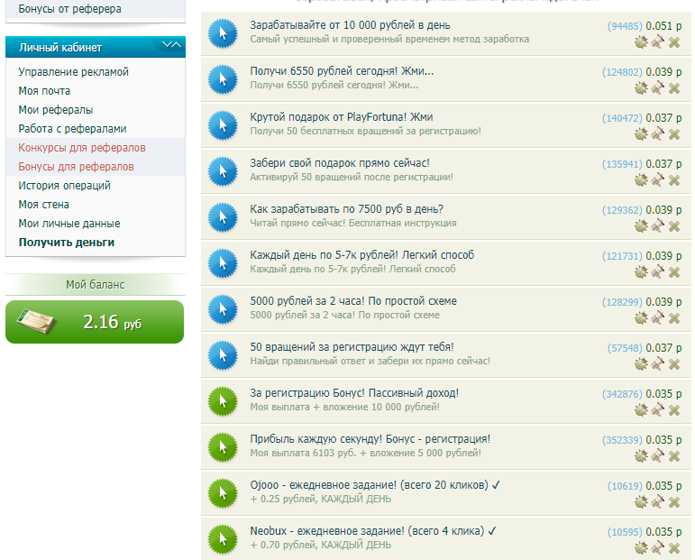Screen dimensions: 695x560
Task: Open 'Управление рекламой' in the sidebar
Action: tap(74, 72)
